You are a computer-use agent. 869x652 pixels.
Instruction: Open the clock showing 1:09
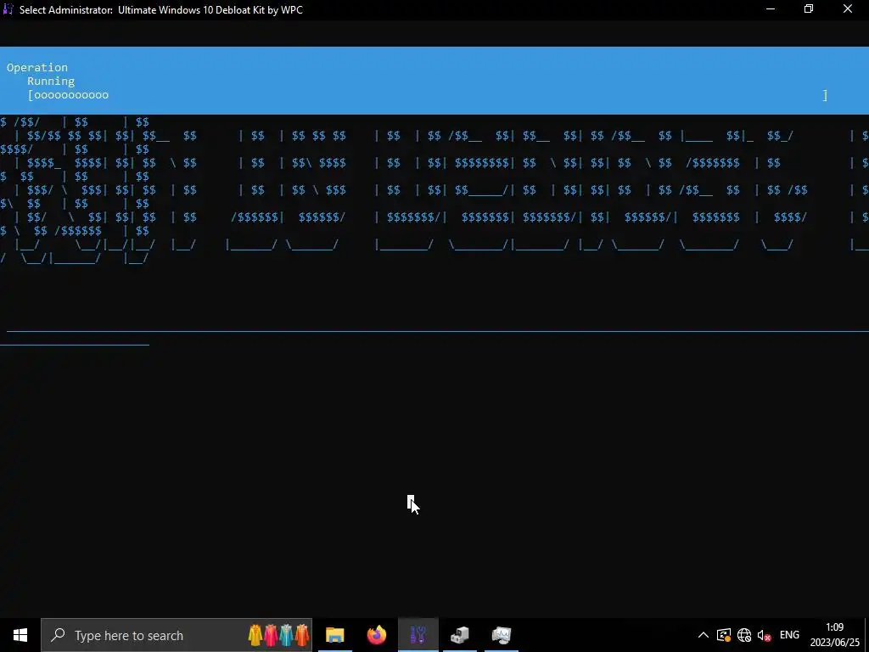point(835,635)
